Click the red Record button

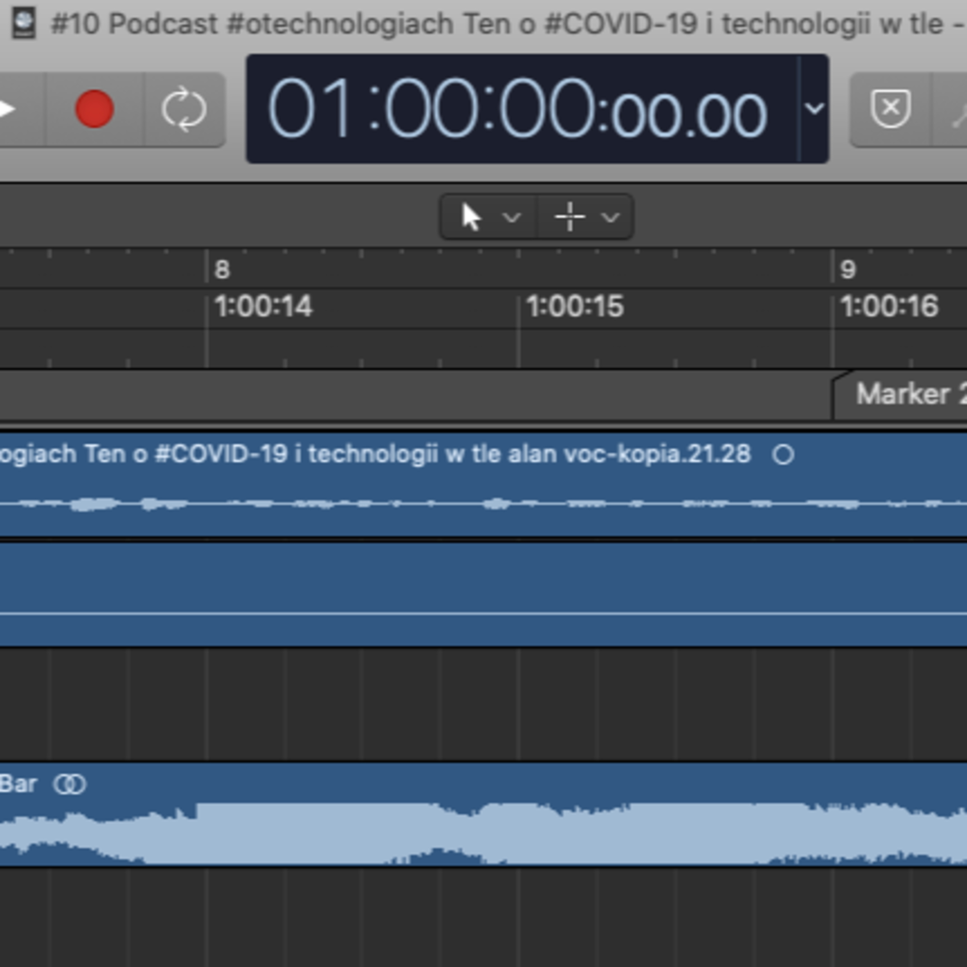(x=94, y=109)
